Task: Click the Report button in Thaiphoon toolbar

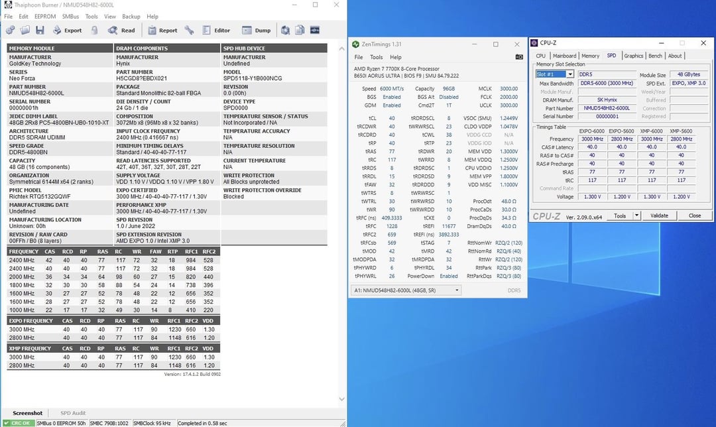Action: tap(162, 30)
